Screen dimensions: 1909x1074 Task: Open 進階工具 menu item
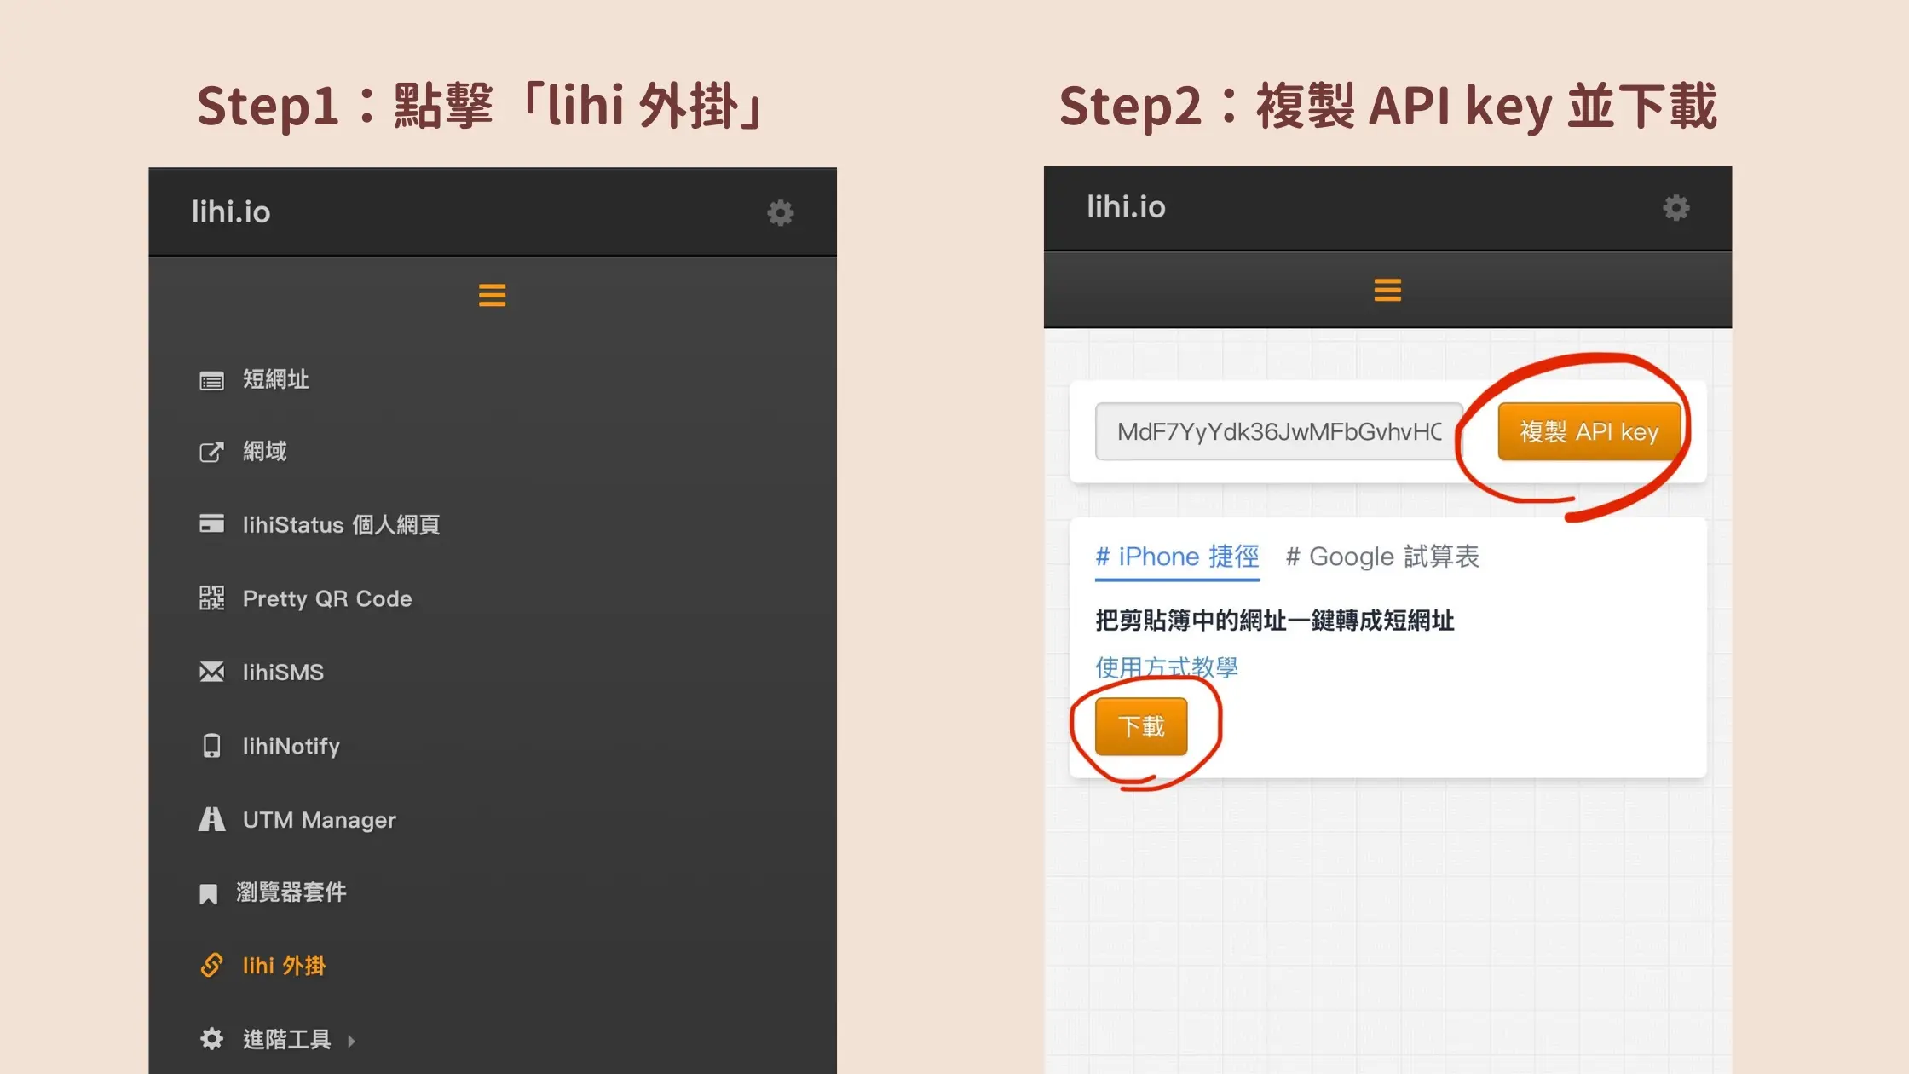[x=286, y=1039]
